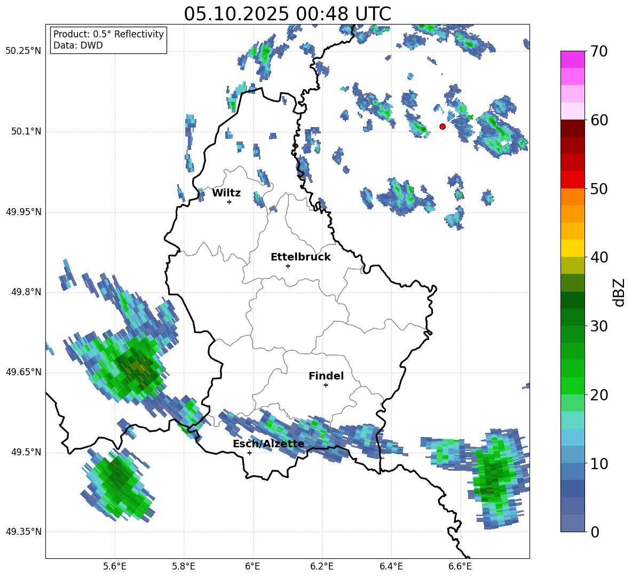Click the Data: DWD text
Image resolution: width=632 pixels, height=577 pixels.
coord(78,45)
